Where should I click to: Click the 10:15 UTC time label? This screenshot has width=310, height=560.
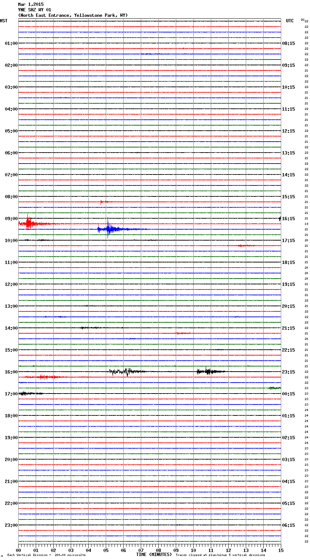[288, 87]
